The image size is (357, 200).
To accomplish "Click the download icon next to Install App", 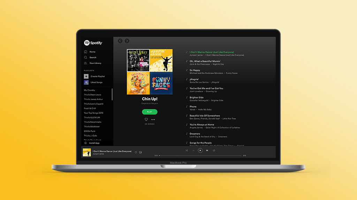I will [x=86, y=143].
